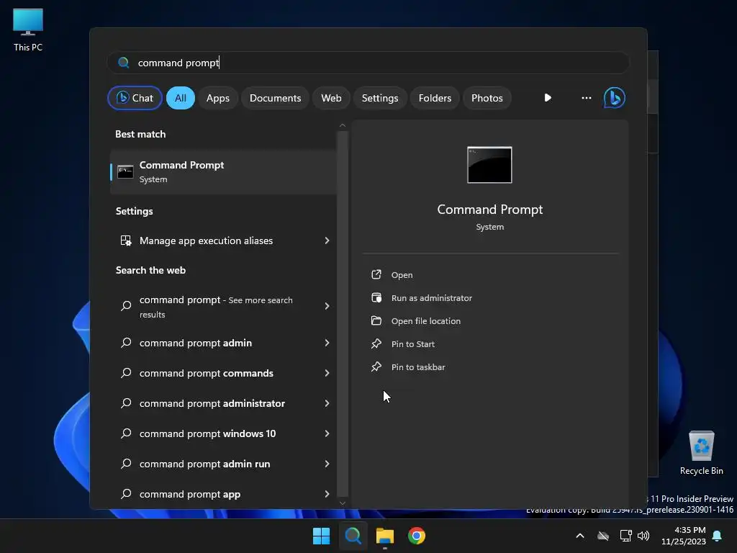The width and height of the screenshot is (737, 553).
Task: Click the OneDrive cloud tray icon
Action: [x=603, y=536]
